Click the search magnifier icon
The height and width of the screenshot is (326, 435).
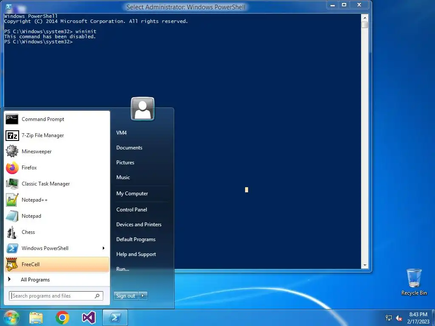tap(97, 296)
